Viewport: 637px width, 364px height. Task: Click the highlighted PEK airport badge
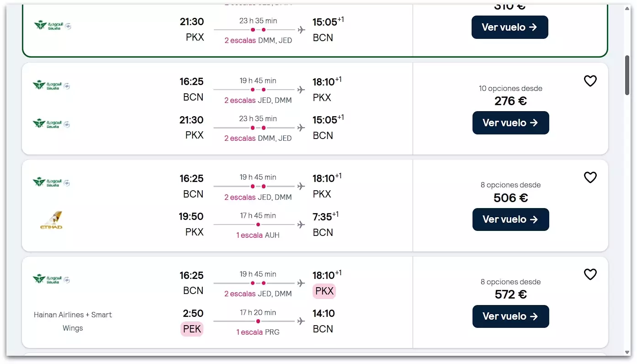pyautogui.click(x=192, y=329)
